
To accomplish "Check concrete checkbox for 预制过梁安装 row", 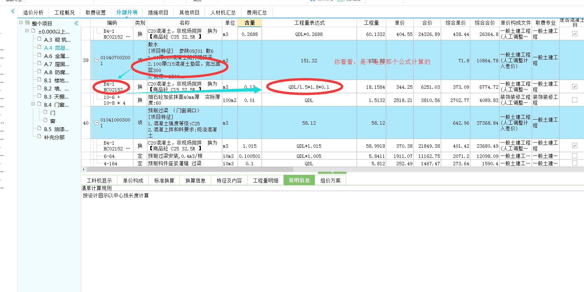I will click(x=574, y=156).
